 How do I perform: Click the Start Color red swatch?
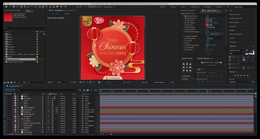(207, 21)
